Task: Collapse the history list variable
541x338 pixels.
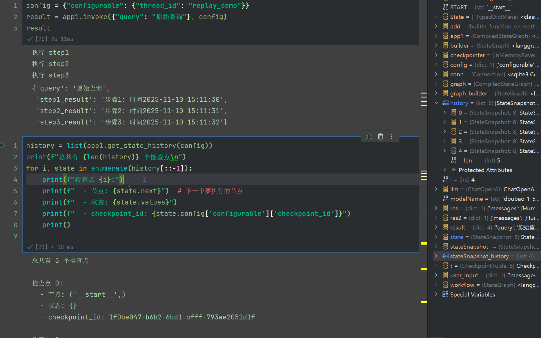Action: point(436,103)
